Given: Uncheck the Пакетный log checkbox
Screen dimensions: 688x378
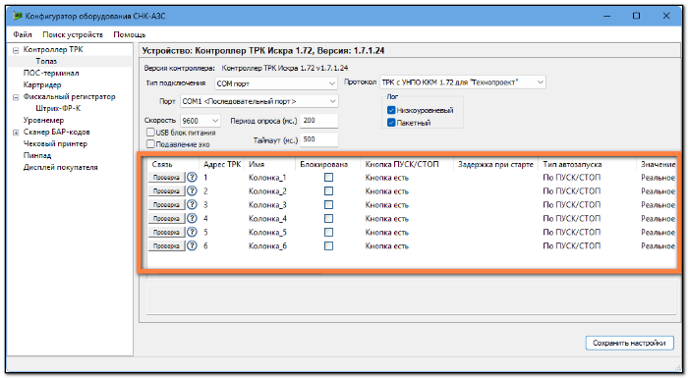Looking at the screenshot, I should point(391,123).
